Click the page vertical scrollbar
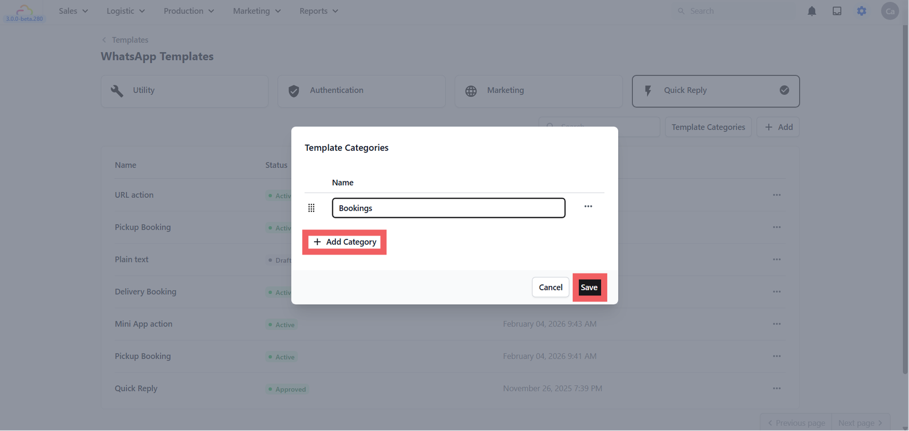The image size is (909, 431). pos(905,199)
